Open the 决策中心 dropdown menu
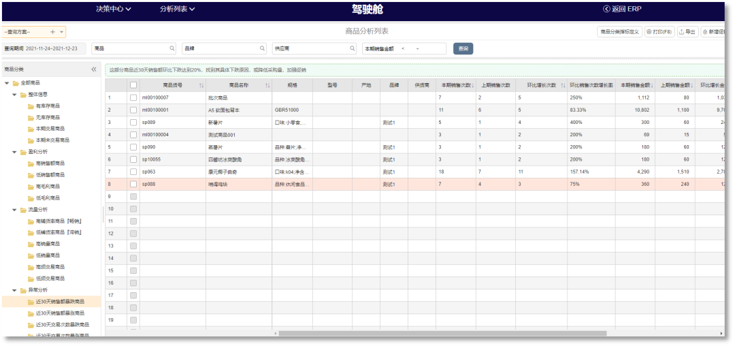This screenshot has width=735, height=346. 113,9
